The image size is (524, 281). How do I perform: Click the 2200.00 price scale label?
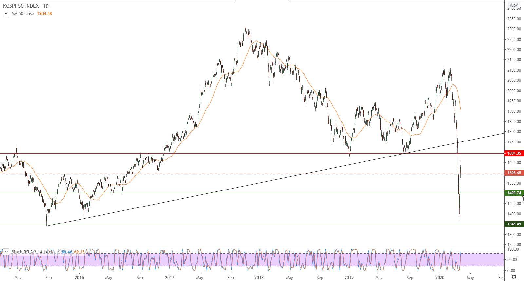coord(514,50)
